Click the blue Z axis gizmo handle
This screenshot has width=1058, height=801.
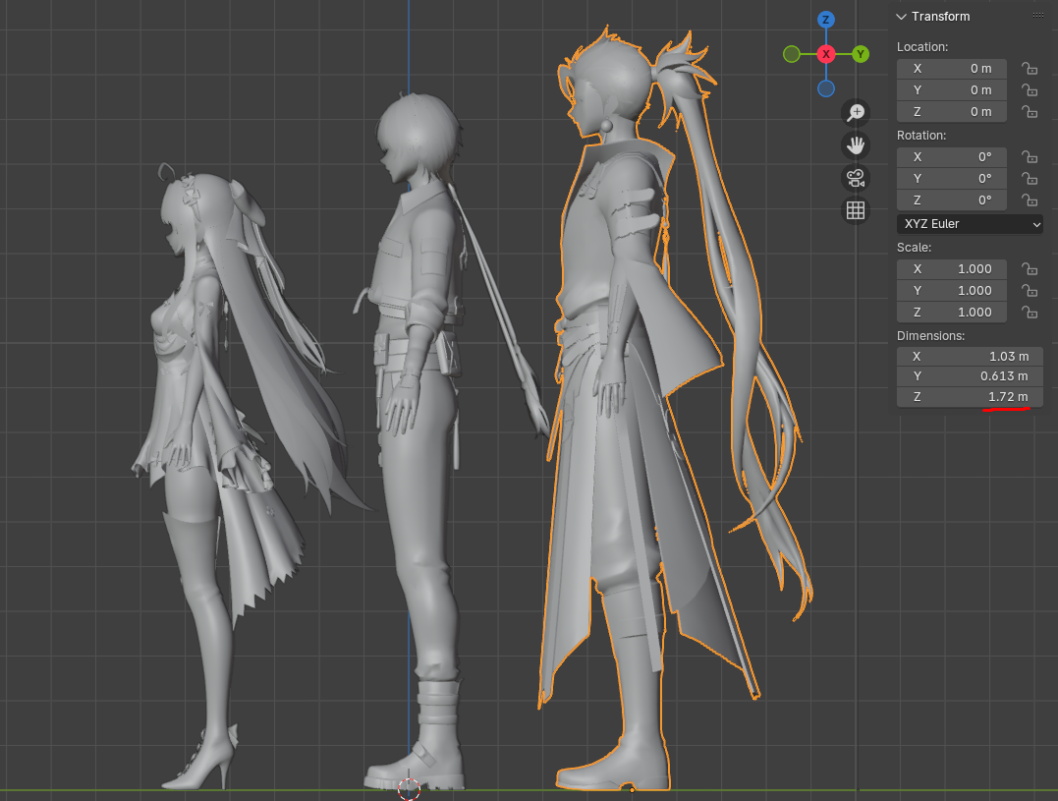pos(826,20)
